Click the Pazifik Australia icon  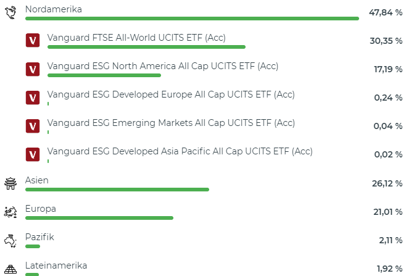point(10,240)
